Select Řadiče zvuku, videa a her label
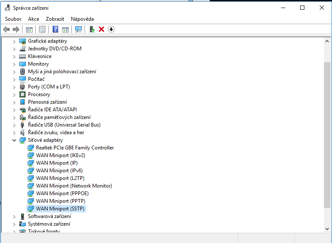 [56, 133]
